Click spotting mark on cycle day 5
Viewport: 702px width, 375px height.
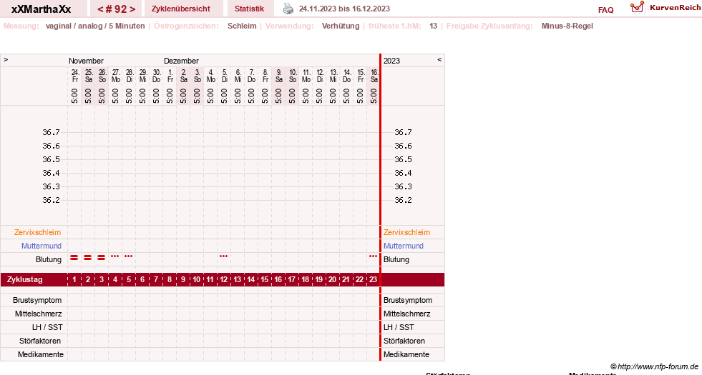pyautogui.click(x=129, y=256)
